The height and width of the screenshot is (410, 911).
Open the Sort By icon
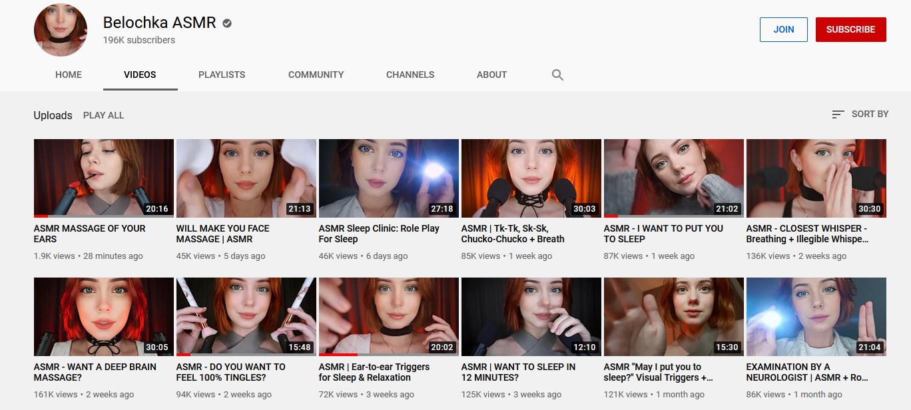(x=838, y=114)
